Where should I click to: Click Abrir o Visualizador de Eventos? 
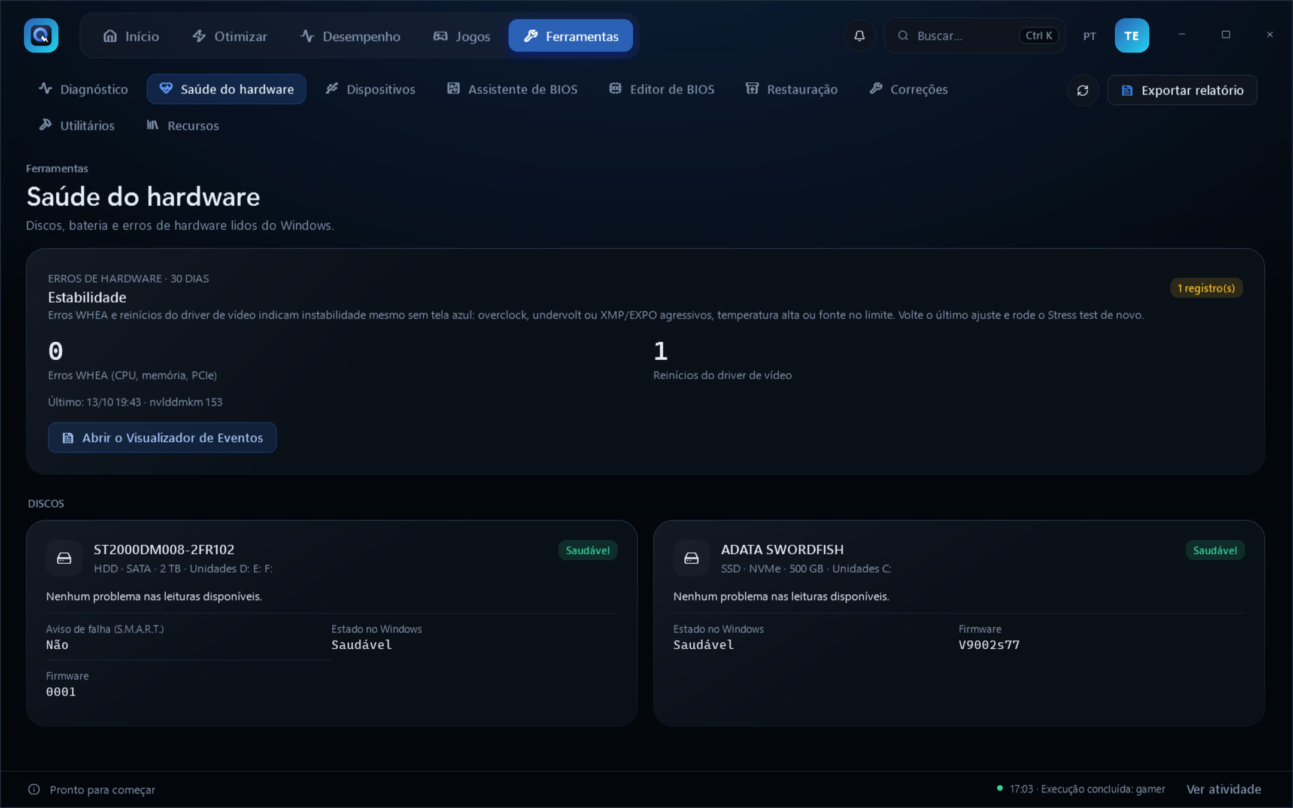(162, 438)
